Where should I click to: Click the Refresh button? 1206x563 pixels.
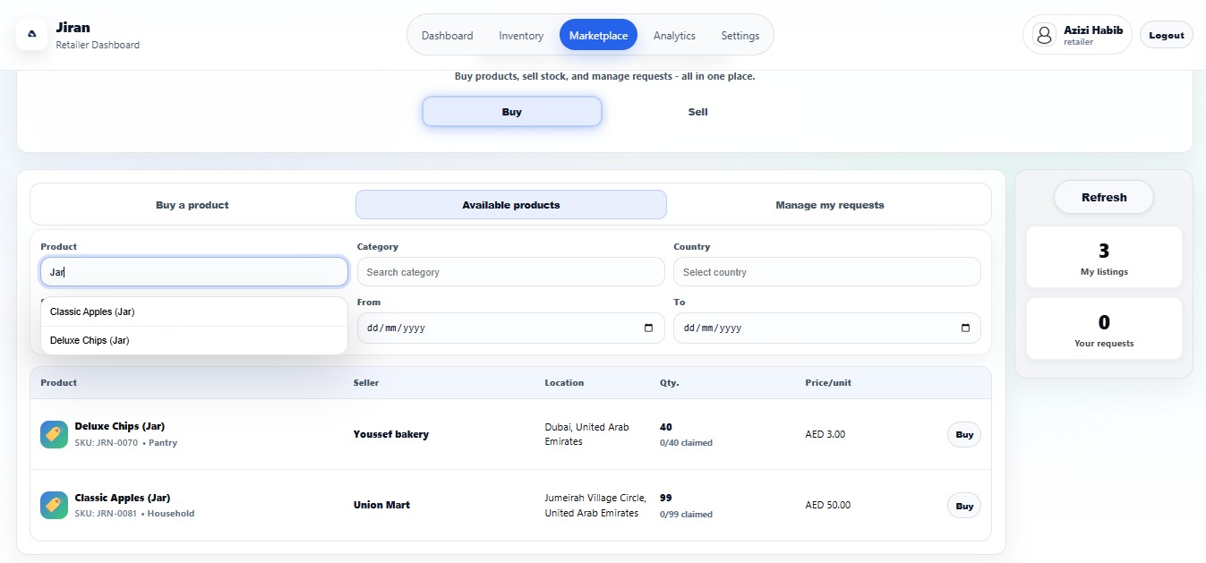coord(1103,198)
